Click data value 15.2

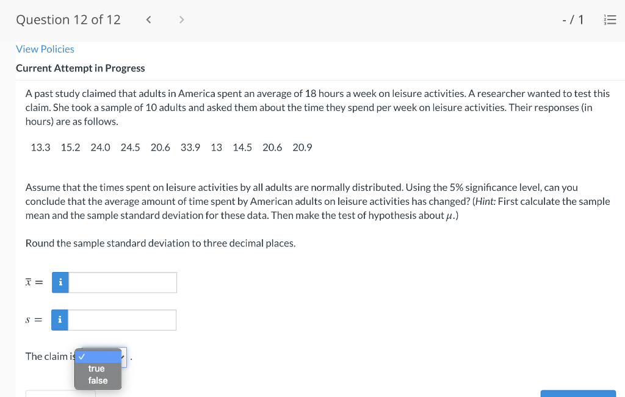[x=71, y=148]
